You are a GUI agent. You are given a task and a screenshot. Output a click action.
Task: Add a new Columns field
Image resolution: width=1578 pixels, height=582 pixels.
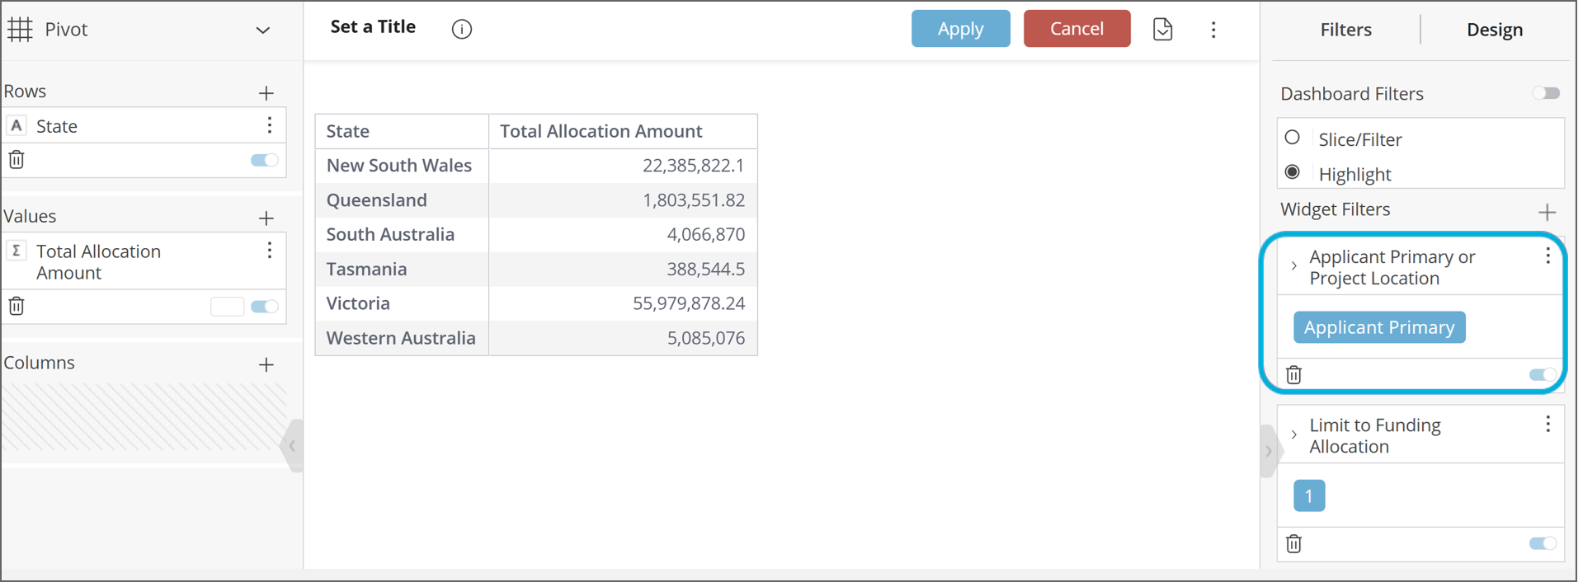266,365
